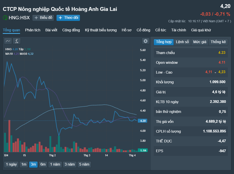Screen dimensions: 234x174
Task: Set chart range to 1 năm
Action: point(55,165)
